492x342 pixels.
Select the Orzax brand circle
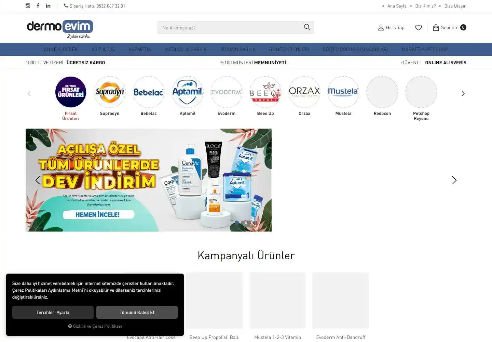(304, 92)
